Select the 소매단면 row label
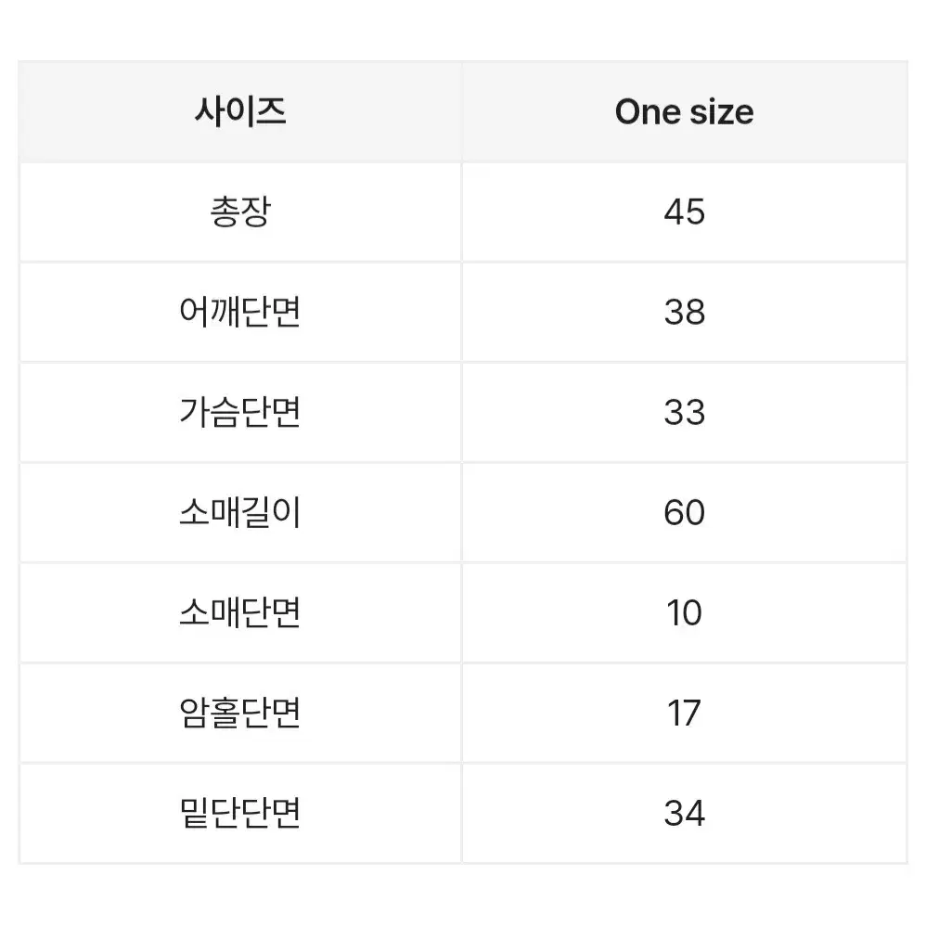Image resolution: width=926 pixels, height=926 pixels. pyautogui.click(x=240, y=612)
